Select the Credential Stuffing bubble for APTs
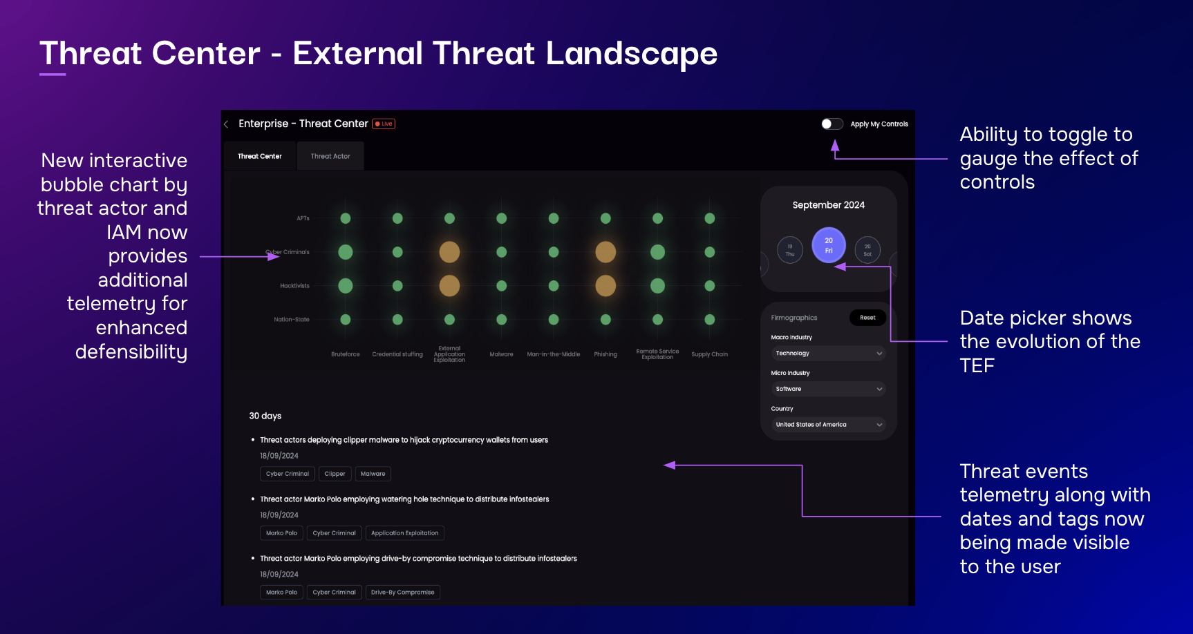 (x=397, y=218)
